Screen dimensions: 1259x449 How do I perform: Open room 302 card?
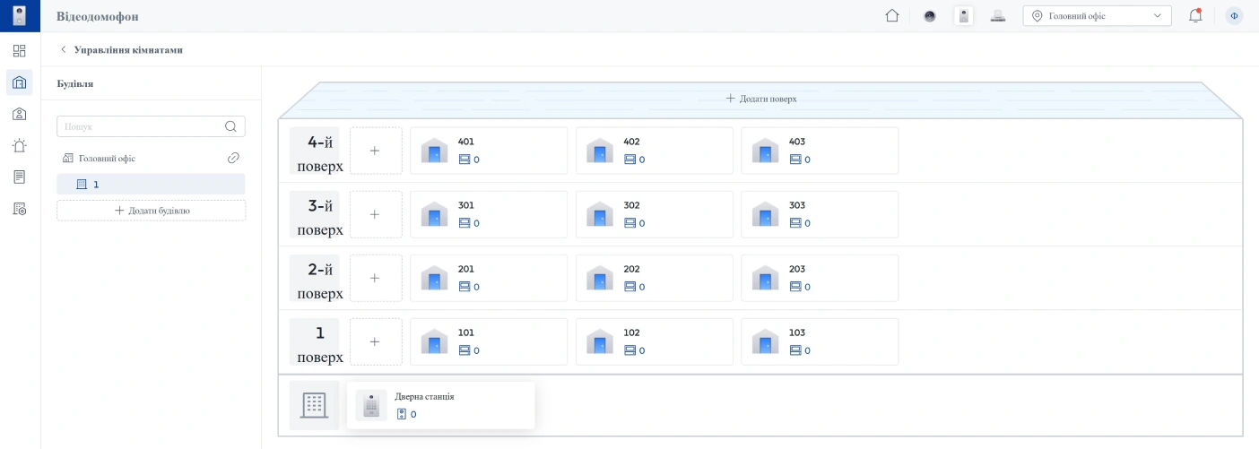[x=654, y=214]
